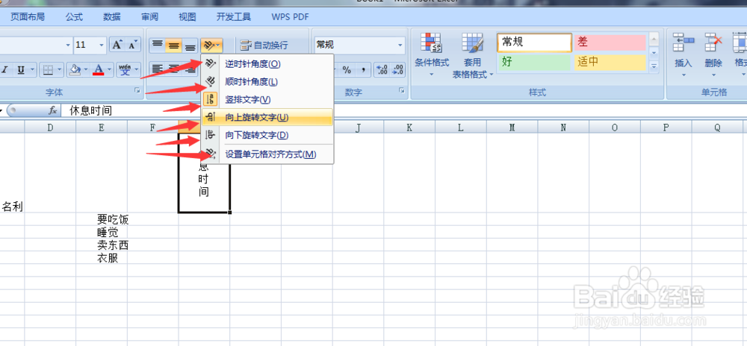Click the comma style button
The height and width of the screenshot is (346, 747).
point(363,70)
